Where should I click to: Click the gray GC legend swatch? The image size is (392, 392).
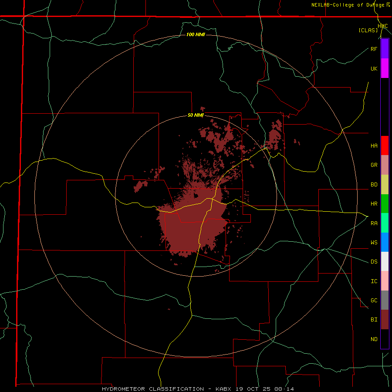click(385, 300)
